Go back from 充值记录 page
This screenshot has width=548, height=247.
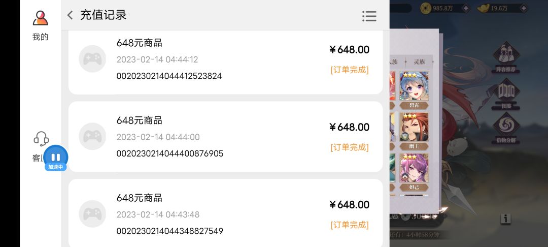tap(70, 15)
